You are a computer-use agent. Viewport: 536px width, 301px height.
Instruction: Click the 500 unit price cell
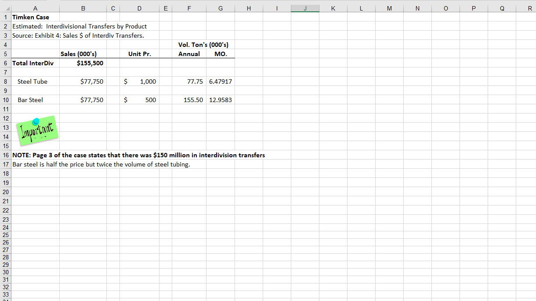(140, 100)
